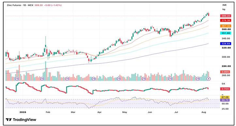Viewport: 236px width, 126px height.
Task: Click the Apr date axis label
Action: pos(99,112)
